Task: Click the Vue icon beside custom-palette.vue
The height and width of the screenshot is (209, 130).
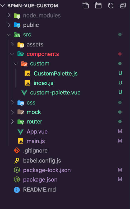Action: tap(24, 93)
